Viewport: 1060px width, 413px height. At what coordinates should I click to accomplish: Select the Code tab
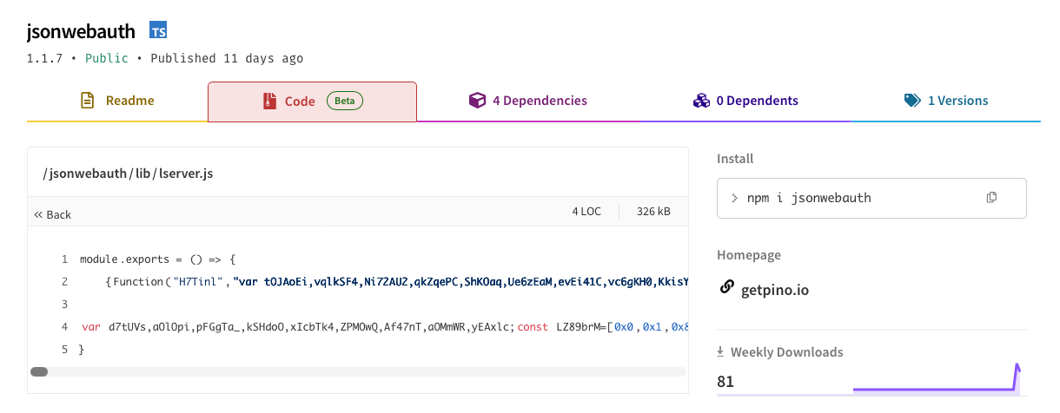click(x=312, y=101)
